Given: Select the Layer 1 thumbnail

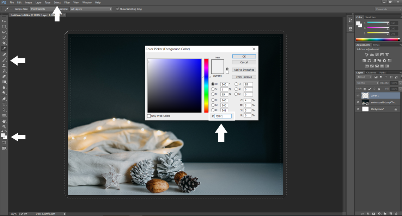Looking at the screenshot, I should pos(365,96).
